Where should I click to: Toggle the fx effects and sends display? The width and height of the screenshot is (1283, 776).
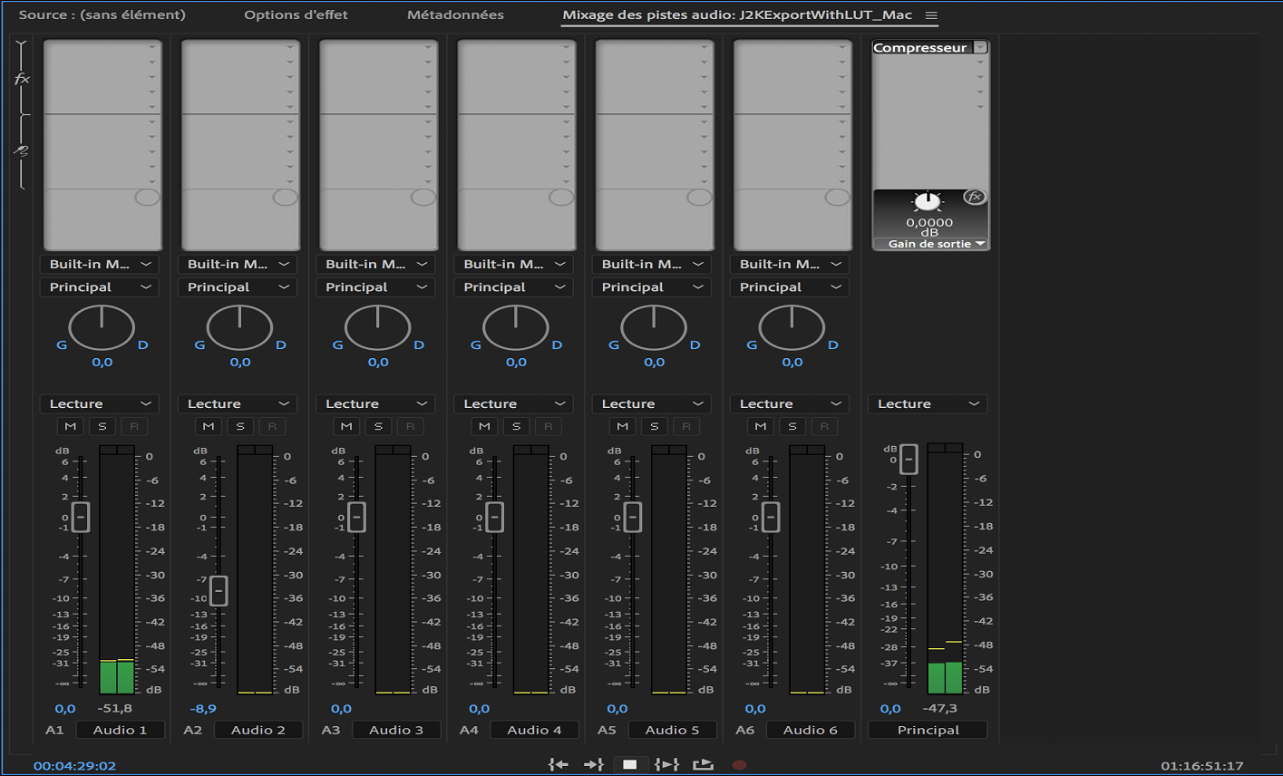(x=22, y=79)
